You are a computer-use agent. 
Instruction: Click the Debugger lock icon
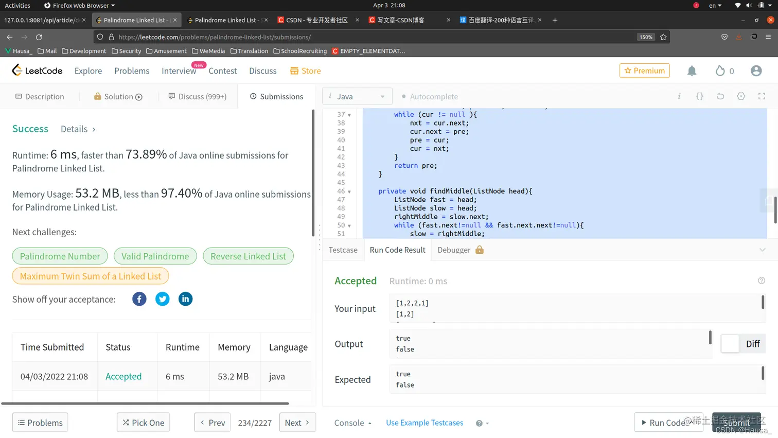point(480,250)
